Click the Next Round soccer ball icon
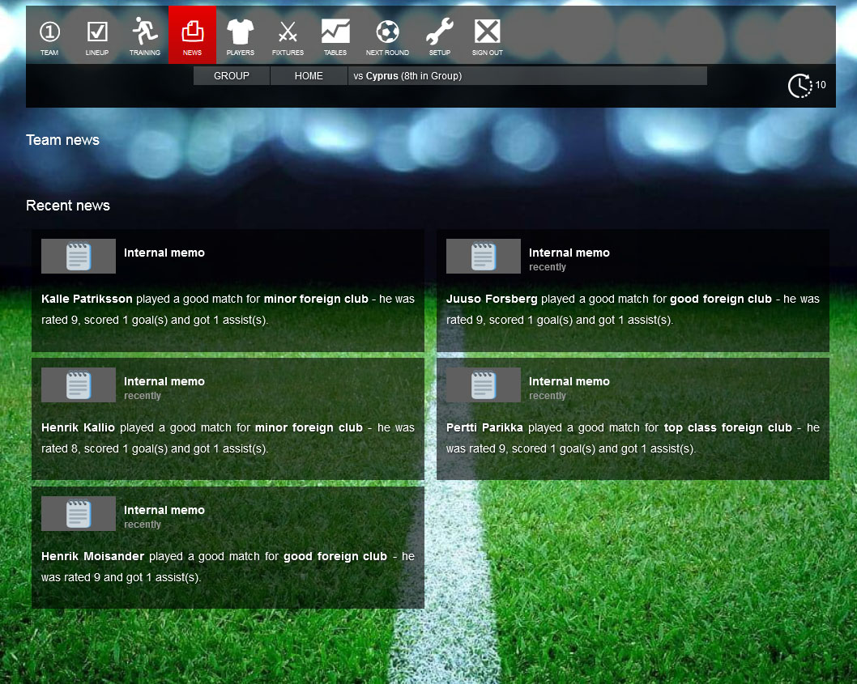The height and width of the screenshot is (684, 857). [x=387, y=34]
